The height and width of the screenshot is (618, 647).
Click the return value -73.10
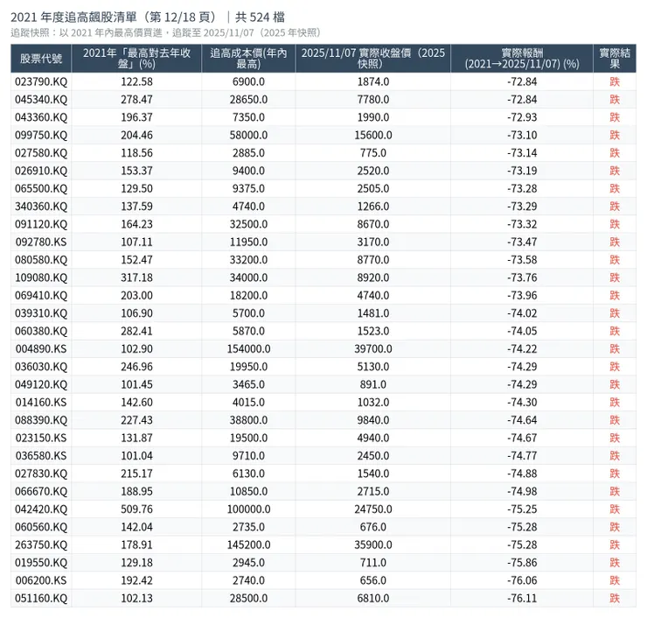522,135
